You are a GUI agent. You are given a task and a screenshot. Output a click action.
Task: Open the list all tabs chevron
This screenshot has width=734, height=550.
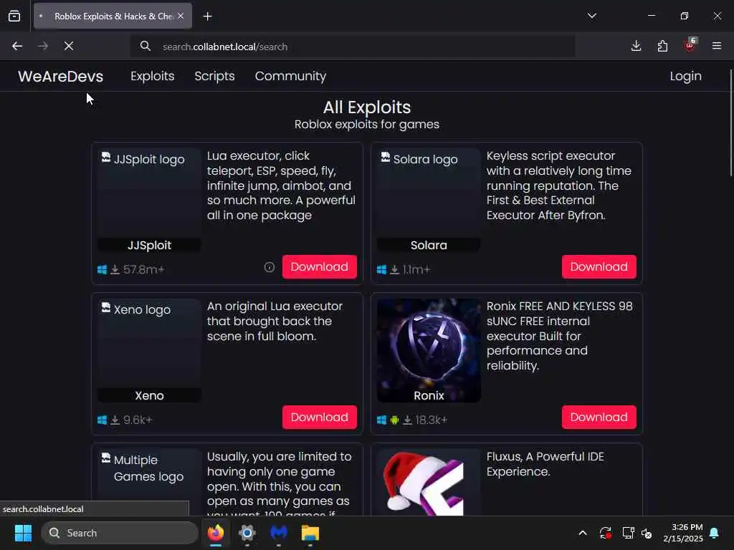[x=591, y=16]
